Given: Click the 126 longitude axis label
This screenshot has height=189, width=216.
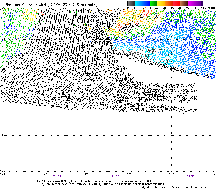Looking at the screenshot, I should [x=87, y=174].
